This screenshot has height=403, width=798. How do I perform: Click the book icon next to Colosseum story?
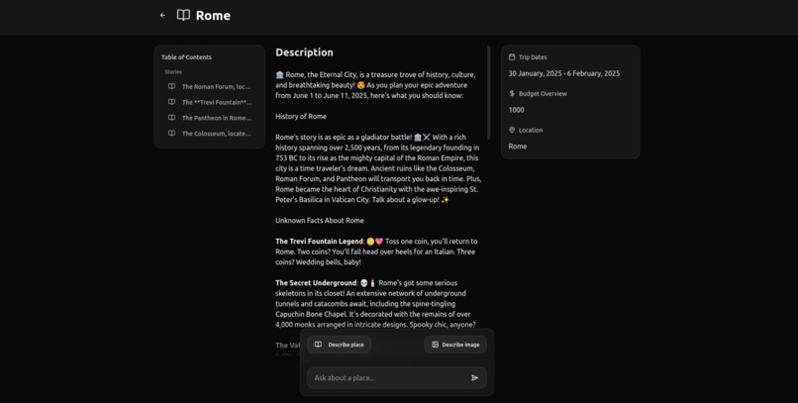[x=171, y=134]
